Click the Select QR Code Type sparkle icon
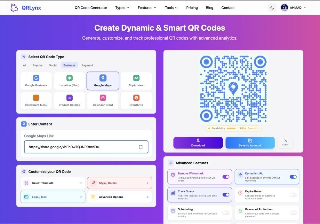 pyautogui.click(x=24, y=57)
